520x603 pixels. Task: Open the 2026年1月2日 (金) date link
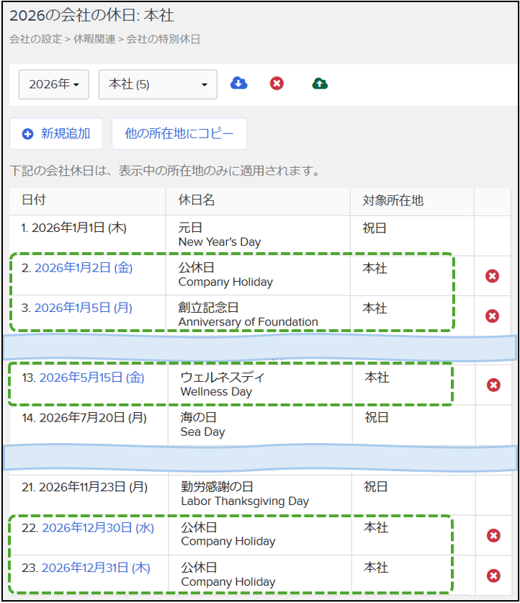84,268
